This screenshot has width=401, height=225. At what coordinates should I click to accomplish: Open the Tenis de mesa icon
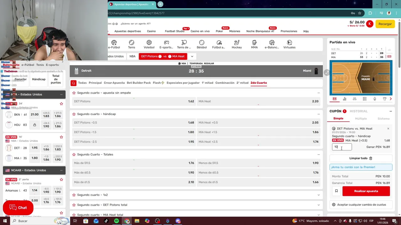click(184, 42)
